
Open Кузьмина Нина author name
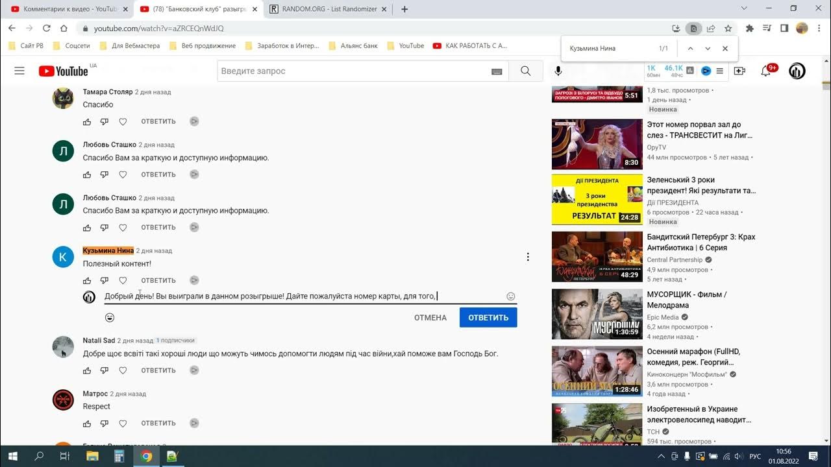point(108,250)
